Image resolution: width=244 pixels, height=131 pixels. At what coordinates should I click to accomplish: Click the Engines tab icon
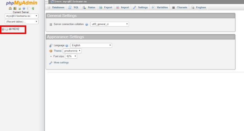click(193, 8)
